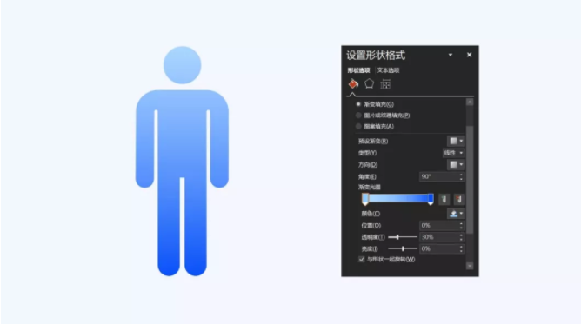Image resolution: width=581 pixels, height=324 pixels.
Task: Select the blue gradient person shape
Action: coord(182,161)
